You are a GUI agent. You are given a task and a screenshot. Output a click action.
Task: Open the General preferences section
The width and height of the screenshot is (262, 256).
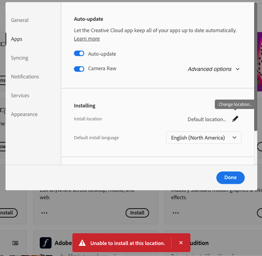[x=20, y=20]
